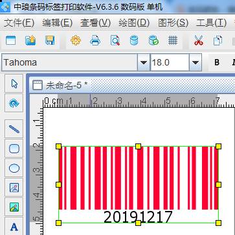Click the new document icon

(x=11, y=40)
